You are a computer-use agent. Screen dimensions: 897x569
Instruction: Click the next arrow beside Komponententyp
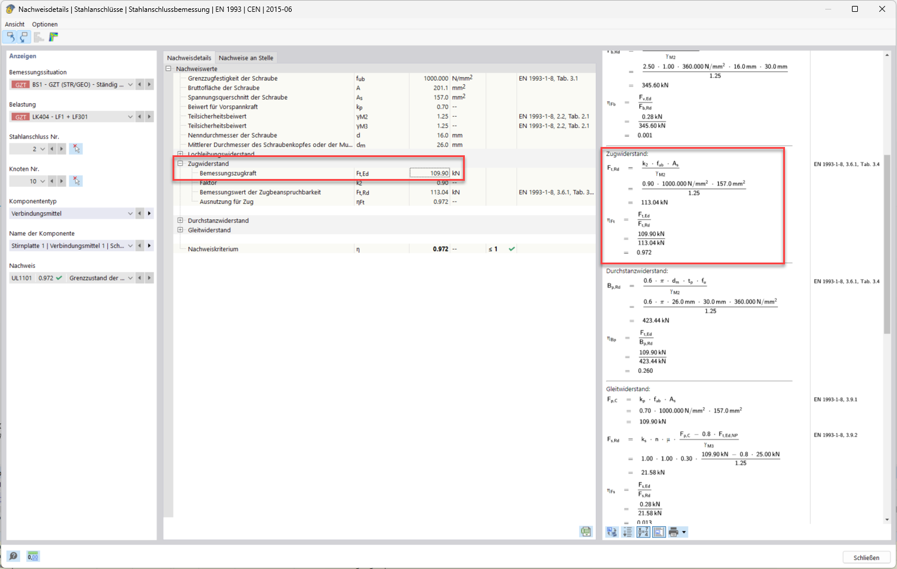click(x=149, y=213)
